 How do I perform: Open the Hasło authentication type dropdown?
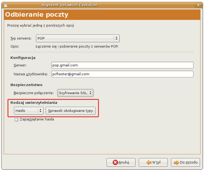28,111
